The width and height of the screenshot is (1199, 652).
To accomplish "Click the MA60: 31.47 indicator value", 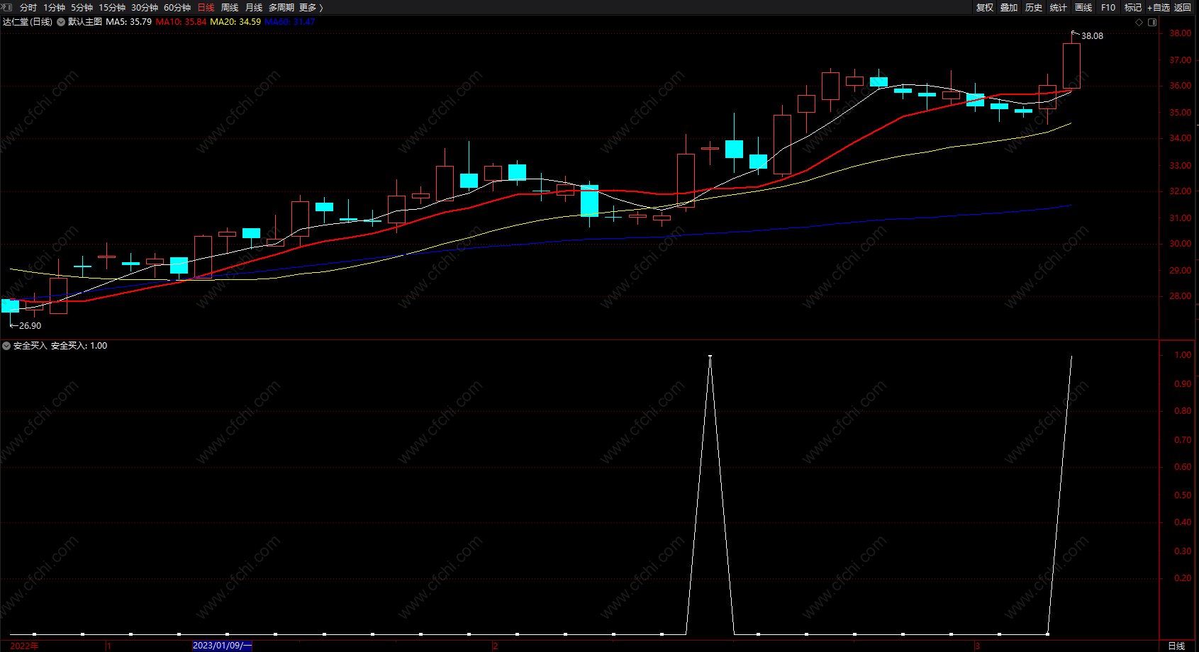I will 290,22.
